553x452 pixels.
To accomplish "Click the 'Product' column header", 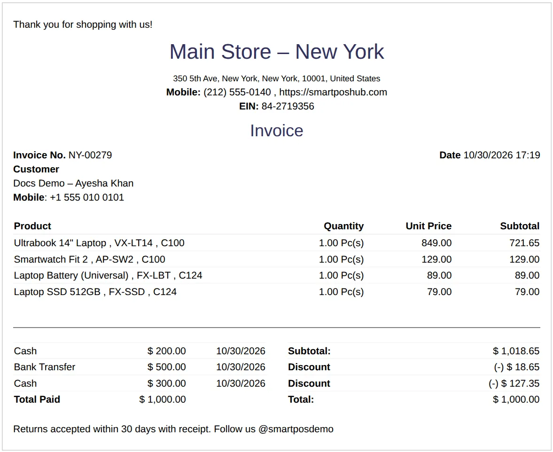I will pos(32,226).
